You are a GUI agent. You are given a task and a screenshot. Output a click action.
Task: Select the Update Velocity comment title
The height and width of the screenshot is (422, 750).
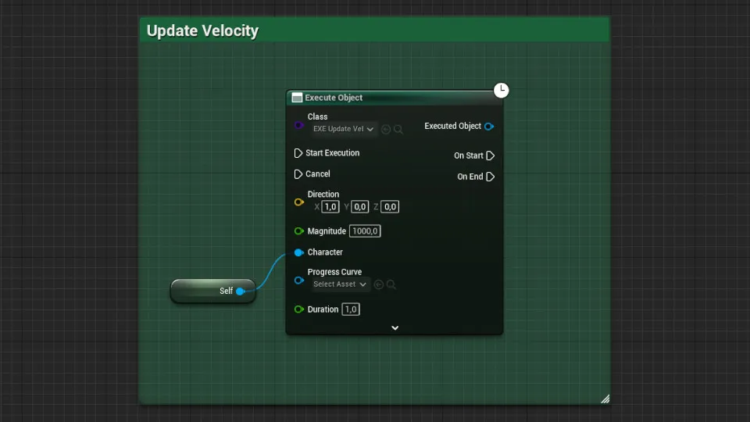tap(202, 30)
